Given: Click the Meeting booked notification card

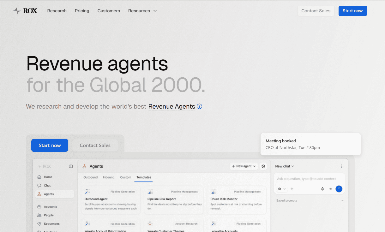Looking at the screenshot, I should click(x=310, y=144).
